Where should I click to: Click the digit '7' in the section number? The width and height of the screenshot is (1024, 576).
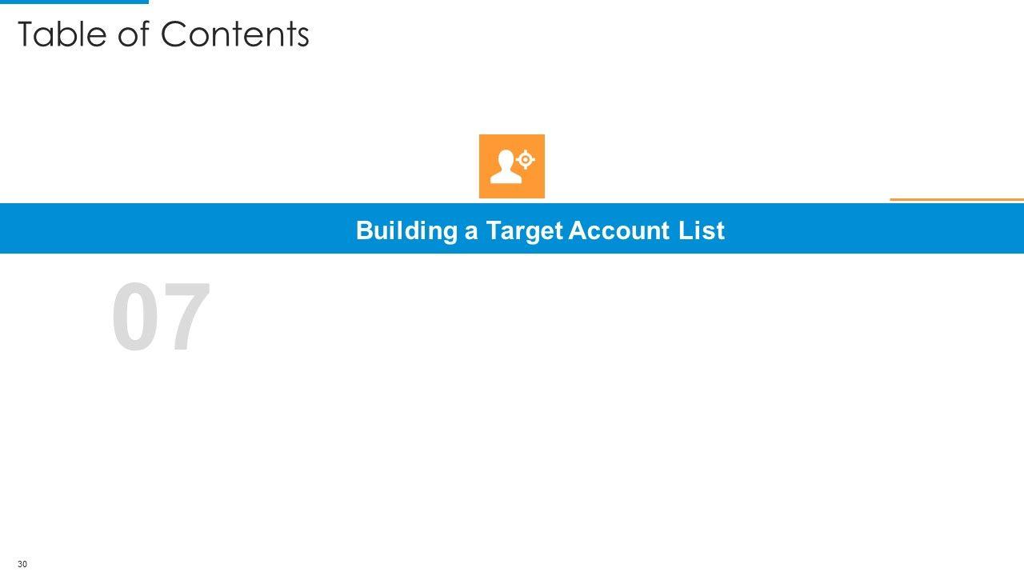pyautogui.click(x=187, y=318)
